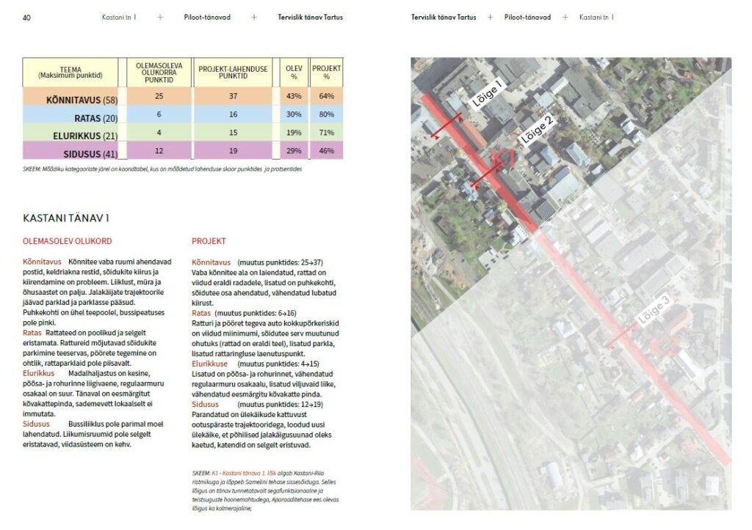The height and width of the screenshot is (530, 752).
Task: Click red heading 'OLEMASOLEV OLUKORD'
Action: tap(67, 241)
